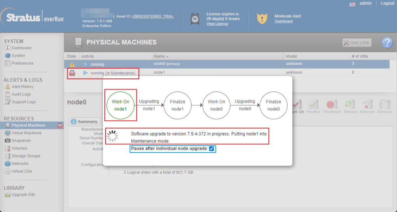Click the Support Logs icon

pyautogui.click(x=8, y=102)
